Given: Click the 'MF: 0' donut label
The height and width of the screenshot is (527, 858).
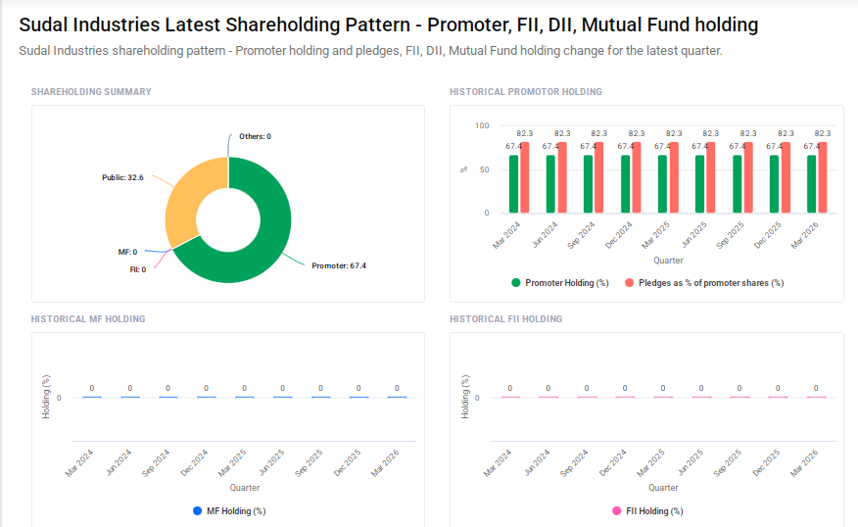Looking at the screenshot, I should 127,253.
